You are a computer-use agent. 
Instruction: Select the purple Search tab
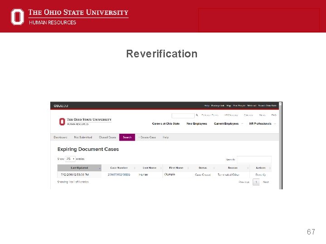point(127,137)
